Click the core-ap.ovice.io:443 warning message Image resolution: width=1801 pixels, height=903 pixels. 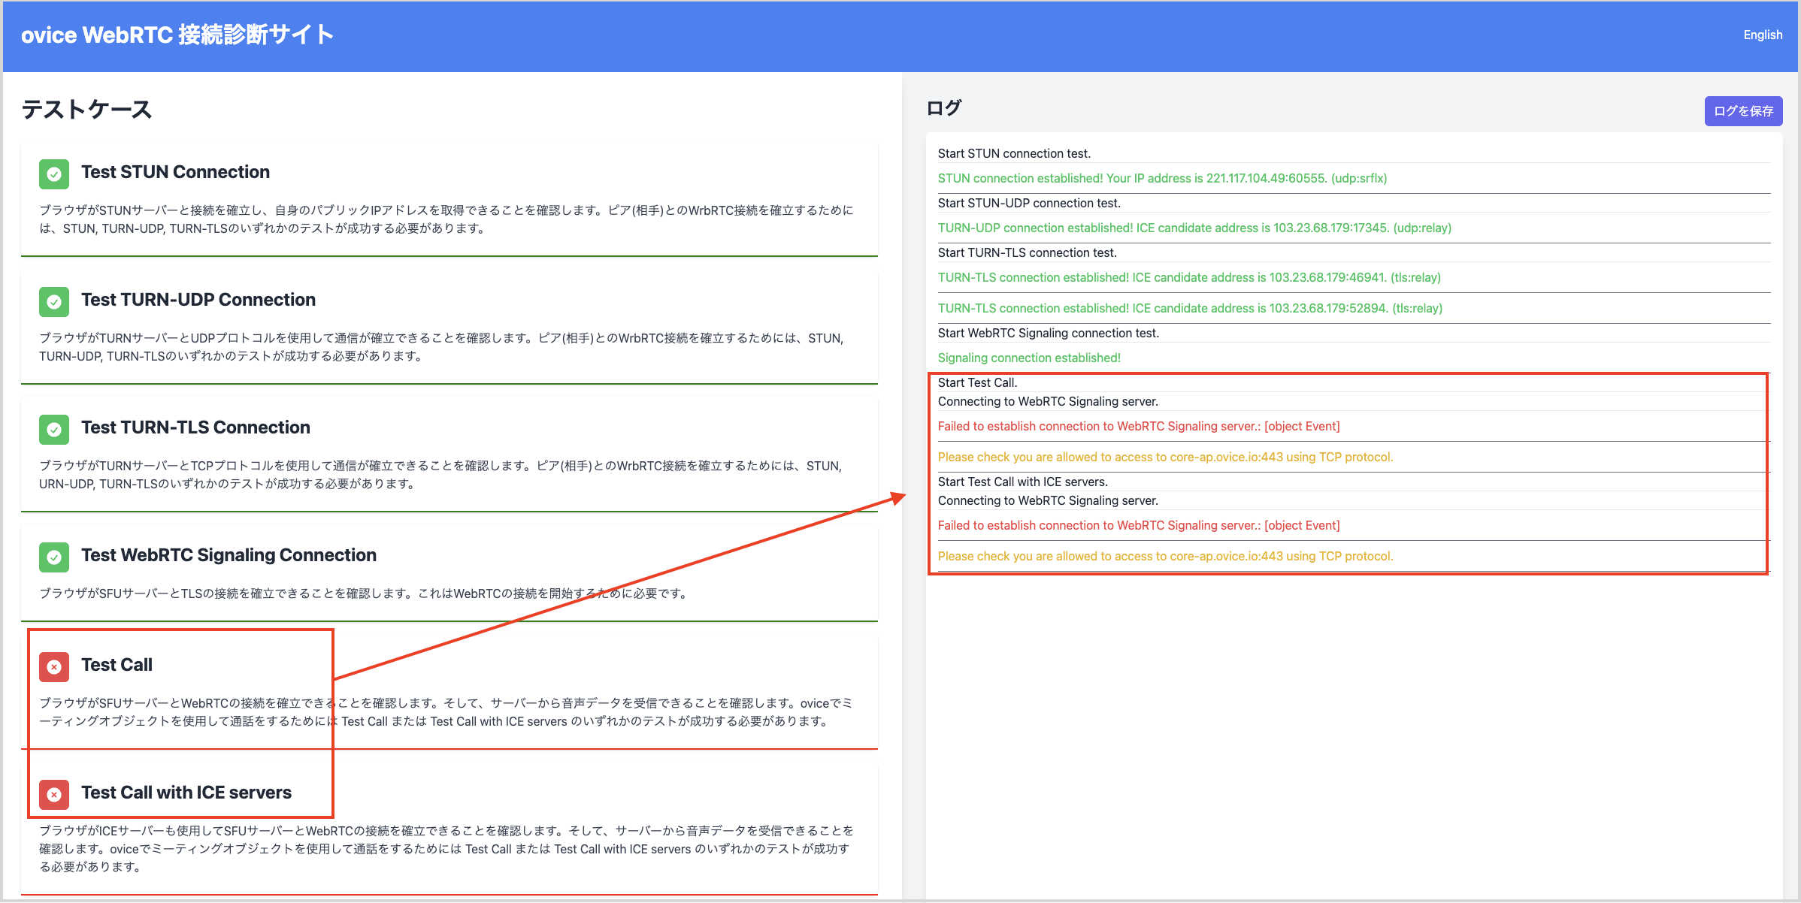(x=1165, y=457)
